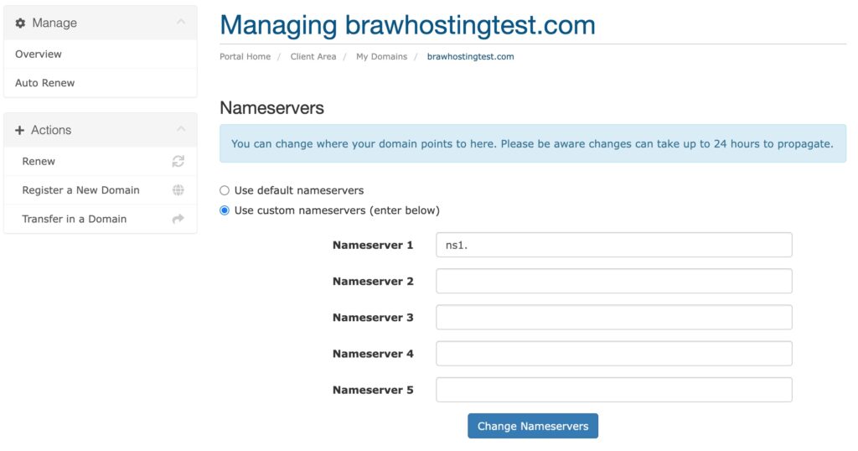Collapse the Manage panel chevron
Screen dimensions: 858x451
[181, 22]
